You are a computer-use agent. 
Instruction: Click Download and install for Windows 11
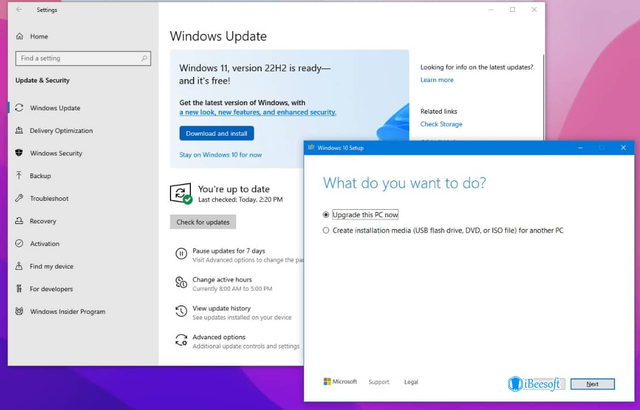coord(216,133)
